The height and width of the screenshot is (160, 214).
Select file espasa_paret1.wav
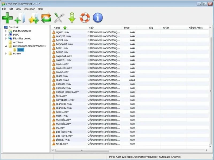(x=67, y=92)
